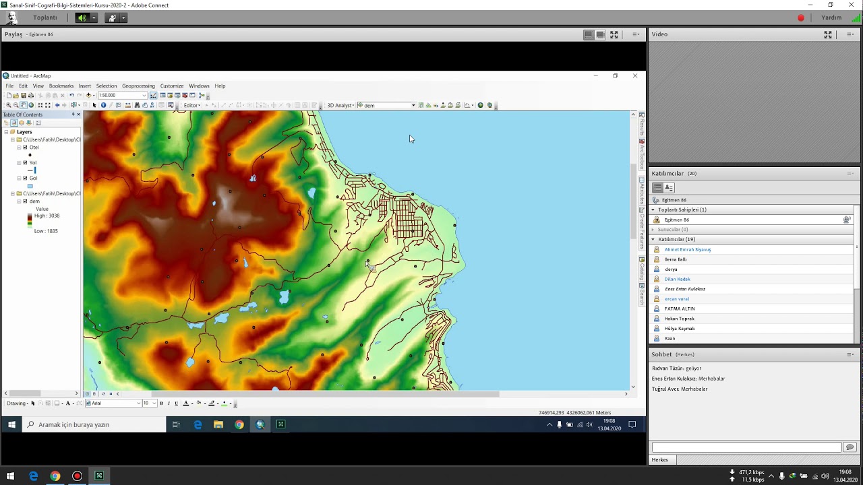Open the Drawing dropdown menu
The image size is (863, 485).
(18, 403)
